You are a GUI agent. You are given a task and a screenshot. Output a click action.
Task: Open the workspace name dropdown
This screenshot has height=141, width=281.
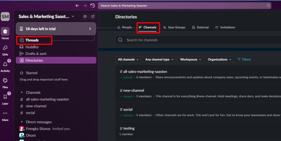[x=46, y=16]
